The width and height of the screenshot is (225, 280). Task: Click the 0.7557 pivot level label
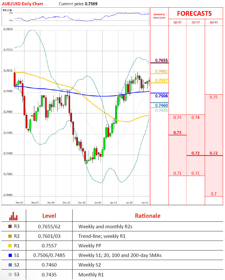[x=161, y=80]
